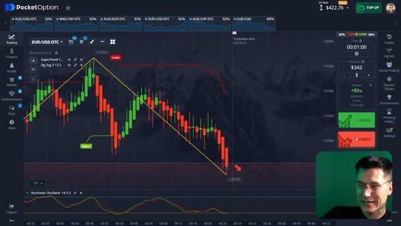
Task: Collapse the Stochastic Oscillator panel
Action: pos(27,193)
